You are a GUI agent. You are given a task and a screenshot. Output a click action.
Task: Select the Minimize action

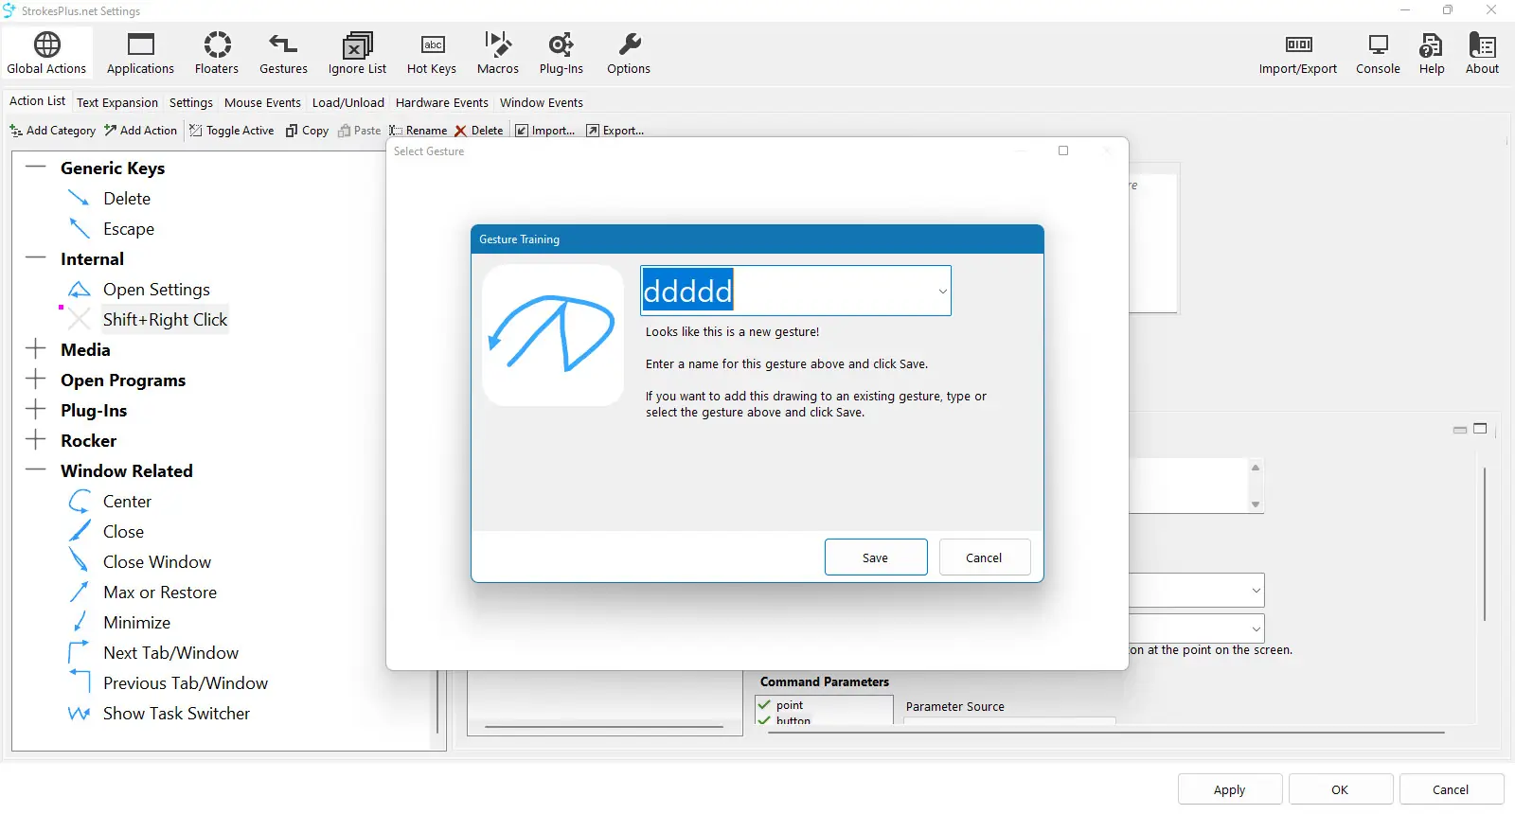[x=137, y=623]
